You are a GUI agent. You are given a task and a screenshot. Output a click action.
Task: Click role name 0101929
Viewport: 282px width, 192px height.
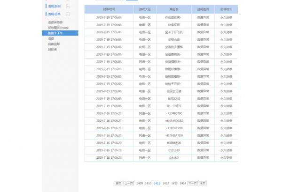click(x=174, y=150)
